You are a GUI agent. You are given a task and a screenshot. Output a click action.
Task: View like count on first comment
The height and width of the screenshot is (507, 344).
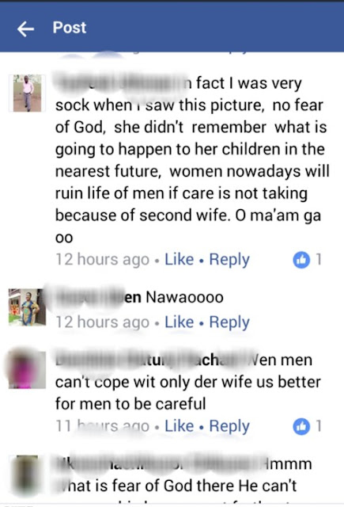point(319,259)
